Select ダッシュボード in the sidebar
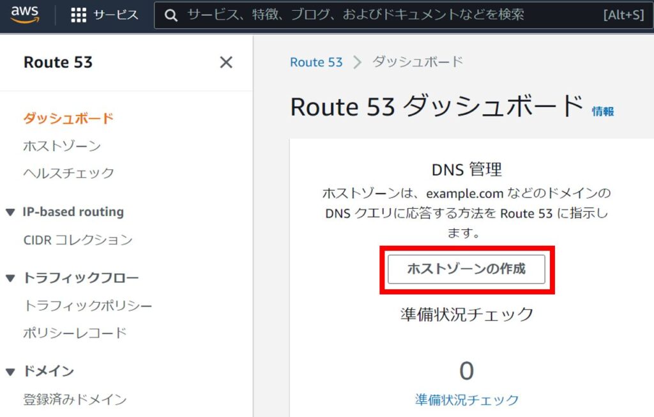This screenshot has height=417, width=654. (x=68, y=118)
